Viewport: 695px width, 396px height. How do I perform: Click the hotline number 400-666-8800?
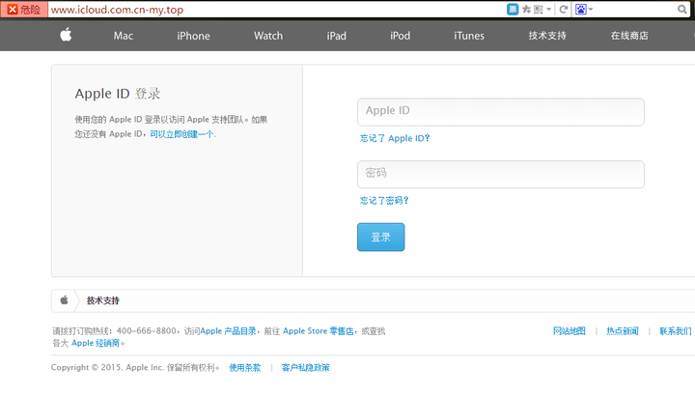(x=147, y=331)
